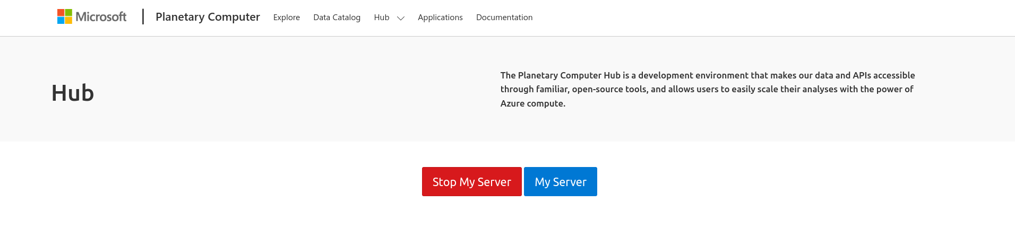Open the Data Catalog page
Screen dimensions: 1015x237
tap(337, 17)
